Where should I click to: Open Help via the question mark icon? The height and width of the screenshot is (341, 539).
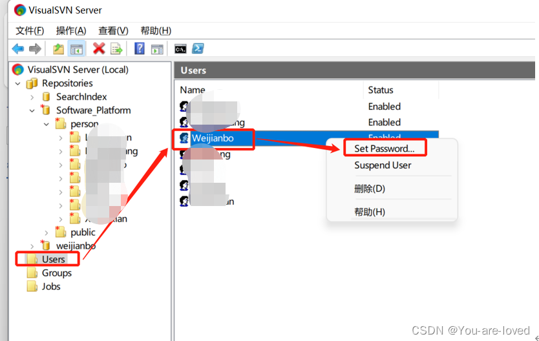pyautogui.click(x=139, y=48)
